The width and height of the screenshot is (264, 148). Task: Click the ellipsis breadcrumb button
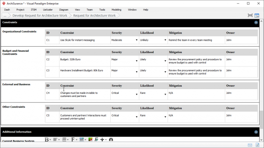(5, 15)
